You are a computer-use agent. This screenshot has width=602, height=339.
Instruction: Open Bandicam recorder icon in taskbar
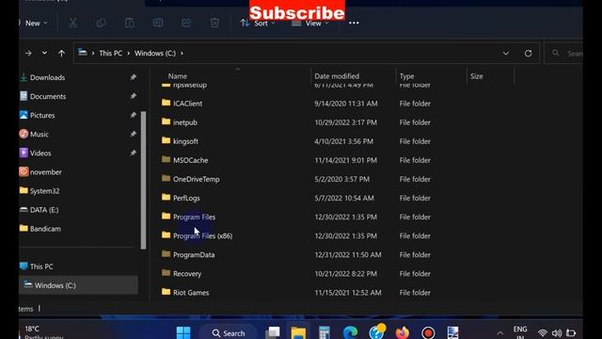(x=428, y=332)
